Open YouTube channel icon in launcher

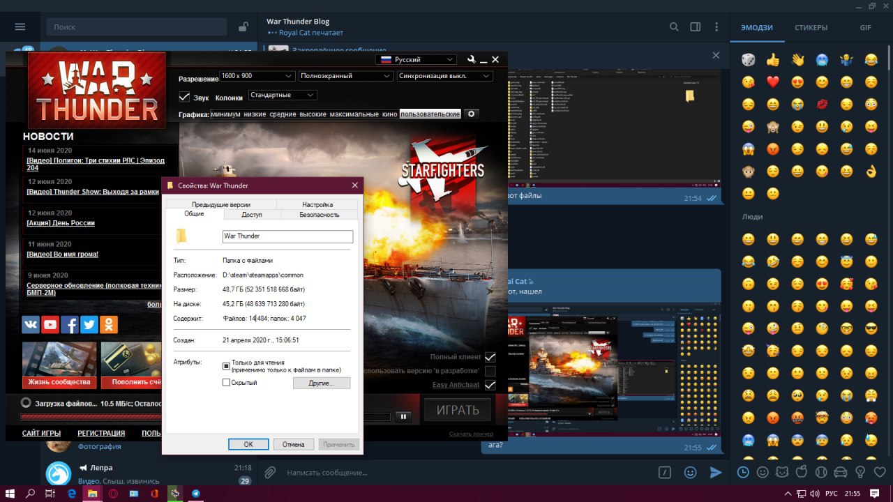[x=50, y=324]
